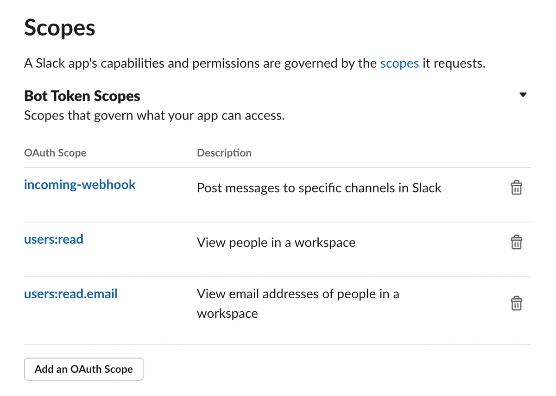Select the Description column header

click(224, 153)
